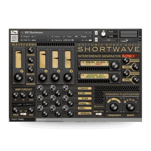Click the lower interference LEVEL knob
151x151 pixels.
pos(136,80)
